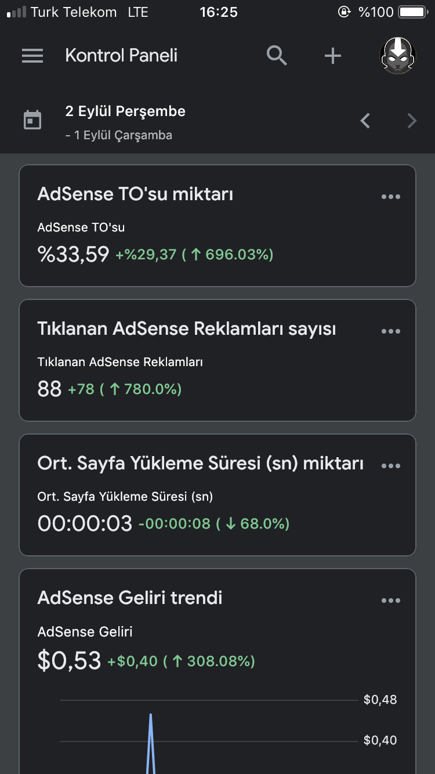
Task: Open the calendar date picker icon
Action: point(32,121)
